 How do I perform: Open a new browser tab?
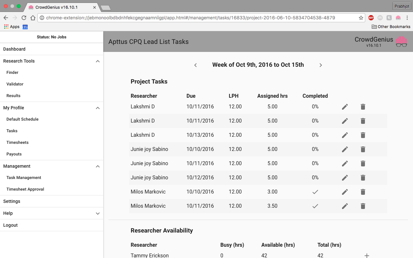point(106,7)
